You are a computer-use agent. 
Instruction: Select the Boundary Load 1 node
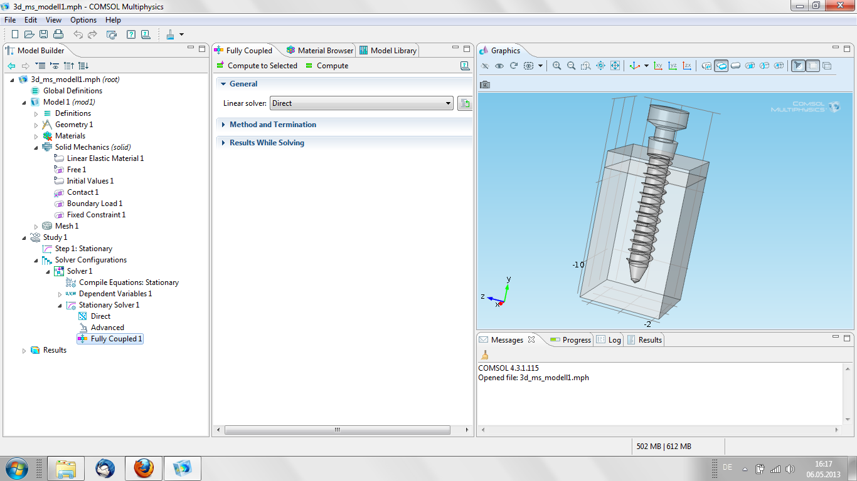click(x=95, y=204)
